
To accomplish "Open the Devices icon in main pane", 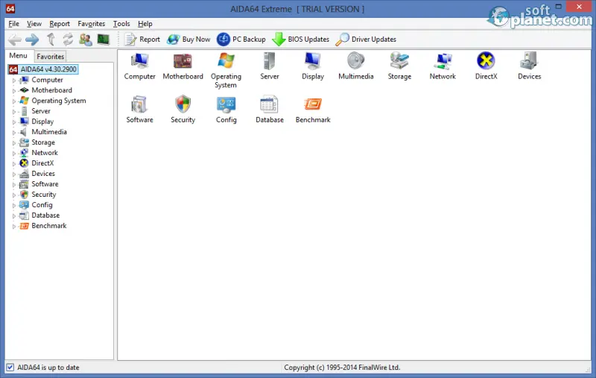I will click(529, 61).
